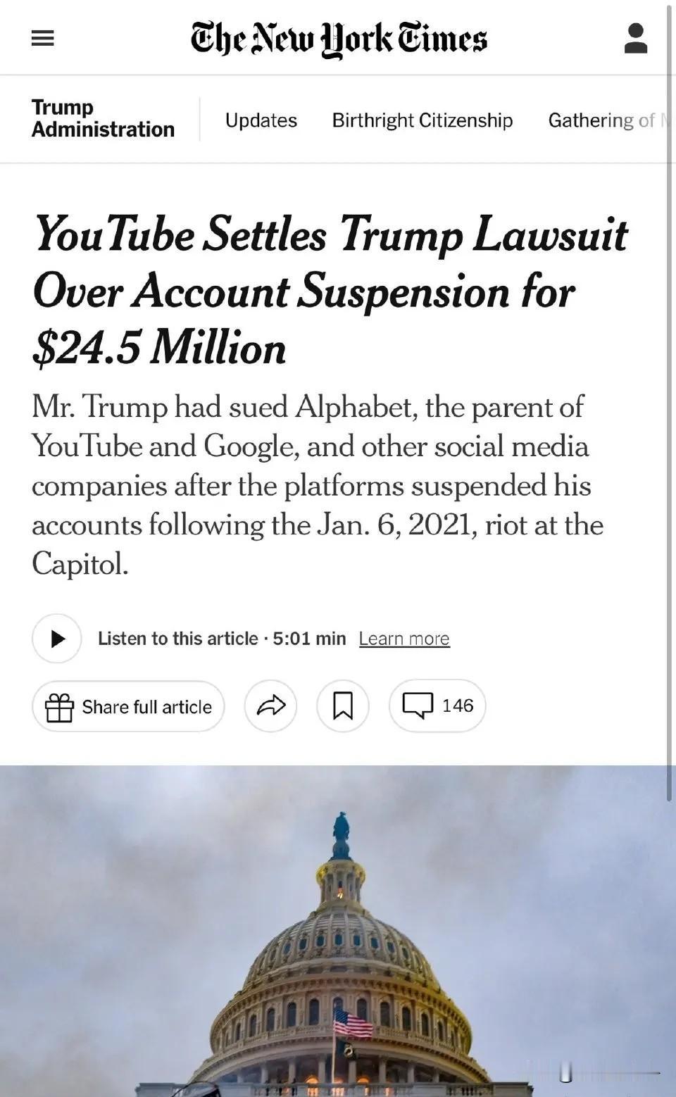Viewport: 676px width, 1097px height.
Task: Switch to the Birthright Citizenship tab
Action: click(x=423, y=120)
